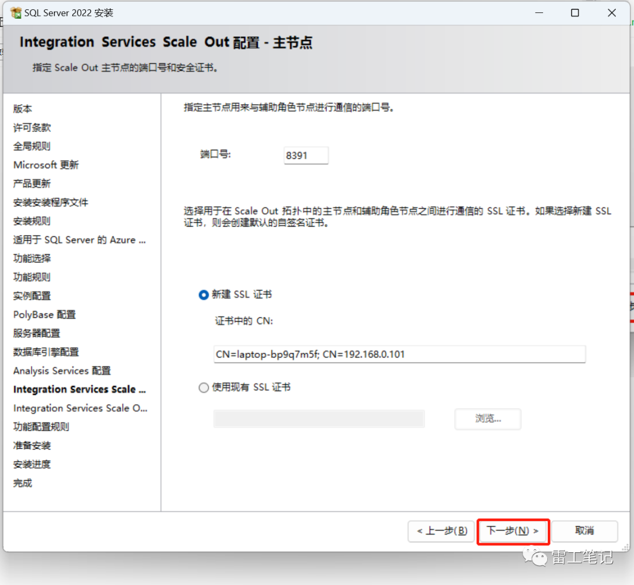Select the 服务器配置 step in the sidebar

coord(37,333)
